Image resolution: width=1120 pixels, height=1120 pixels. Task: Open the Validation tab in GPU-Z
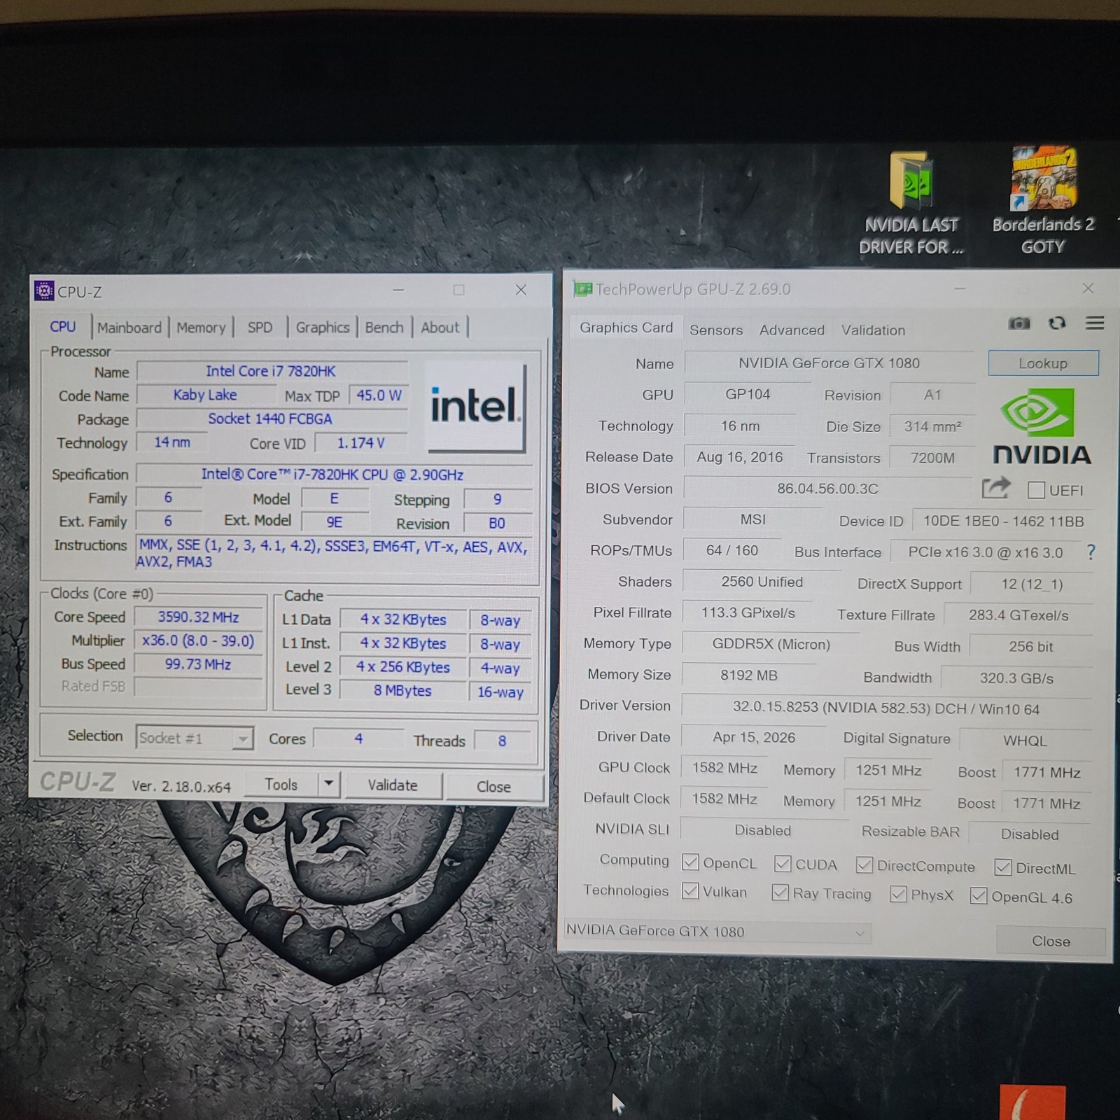[x=873, y=330]
